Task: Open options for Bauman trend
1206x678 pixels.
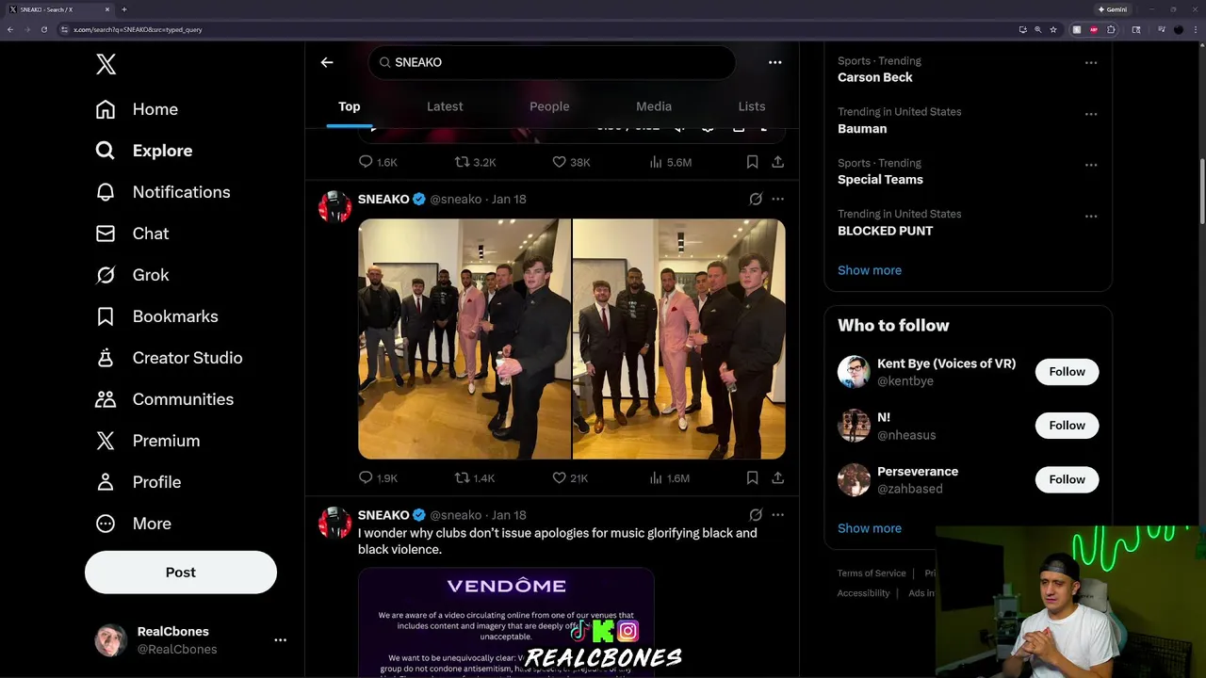Action: [x=1091, y=114]
